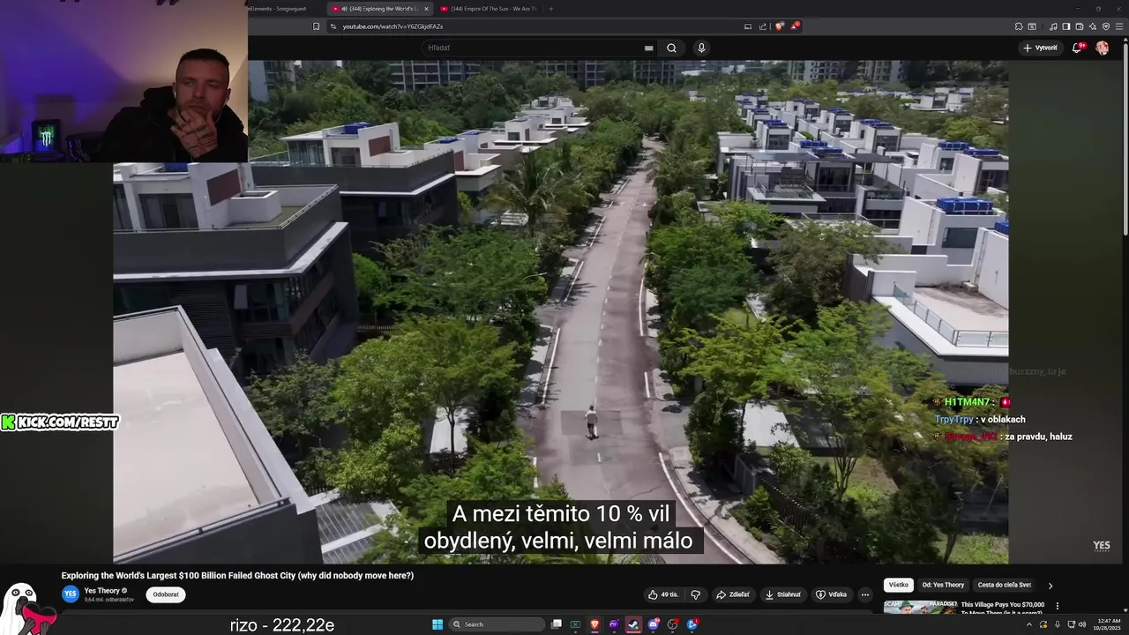The image size is (1129, 635).
Task: Open the Brave browser taskbar icon
Action: pyautogui.click(x=595, y=624)
